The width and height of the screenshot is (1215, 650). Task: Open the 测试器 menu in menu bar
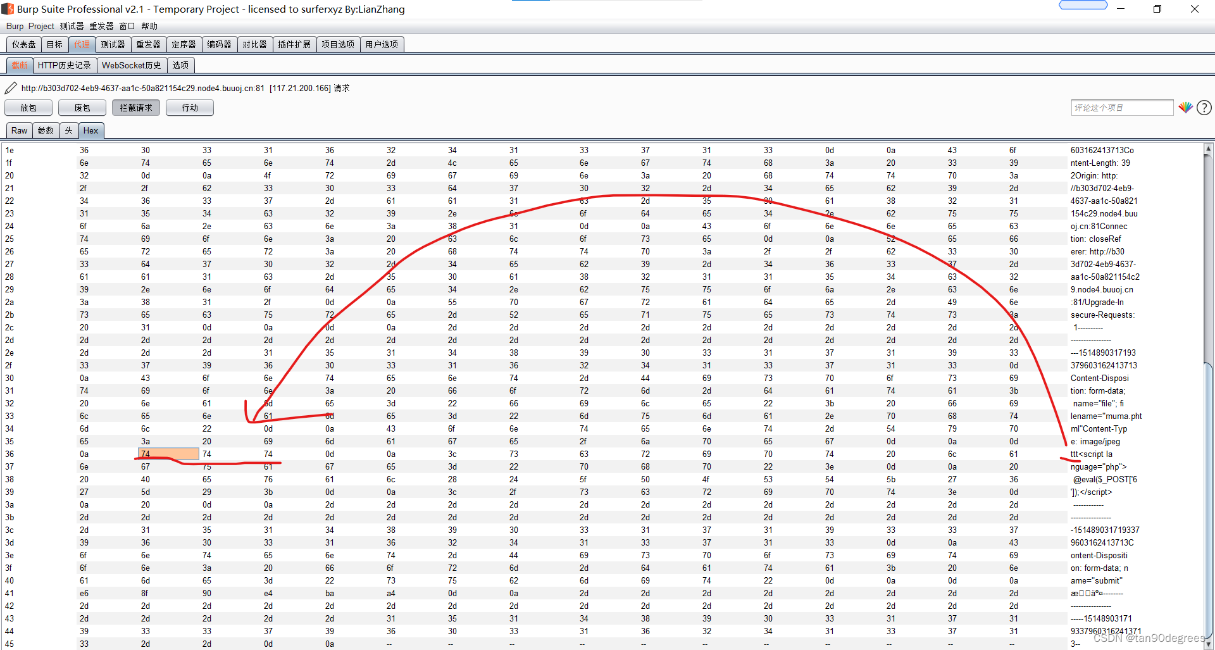(72, 26)
